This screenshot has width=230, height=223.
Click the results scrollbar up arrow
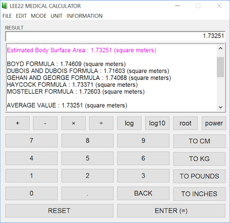click(x=220, y=48)
